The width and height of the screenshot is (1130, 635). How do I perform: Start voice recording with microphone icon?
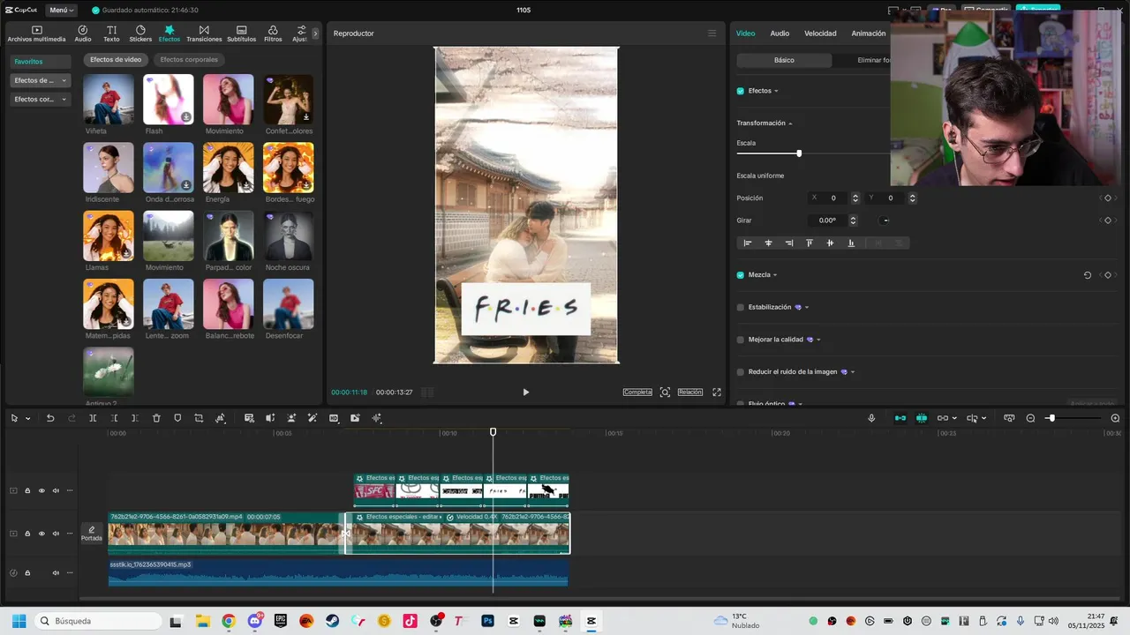[x=871, y=418]
